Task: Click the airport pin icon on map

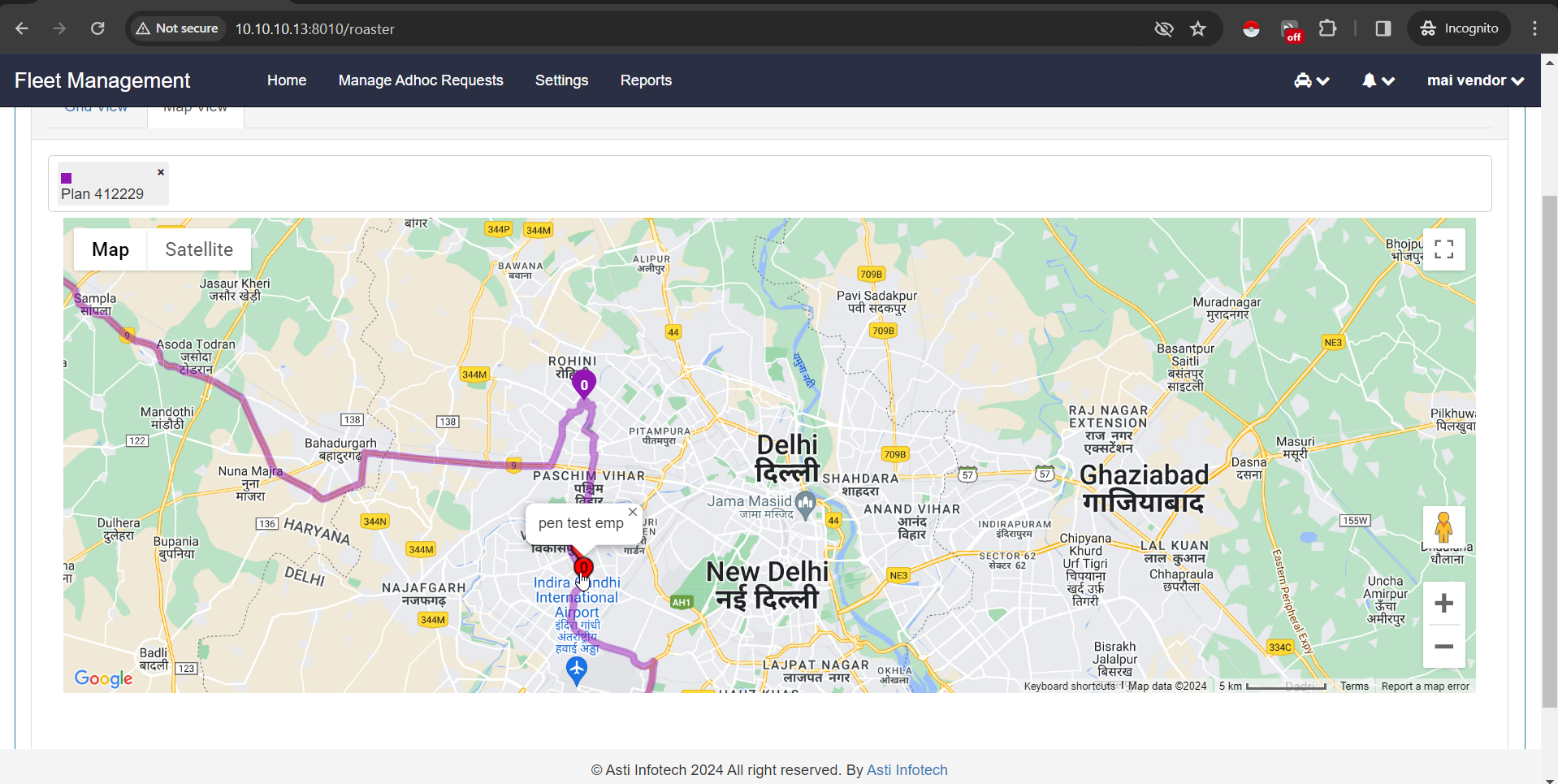Action: (x=576, y=671)
